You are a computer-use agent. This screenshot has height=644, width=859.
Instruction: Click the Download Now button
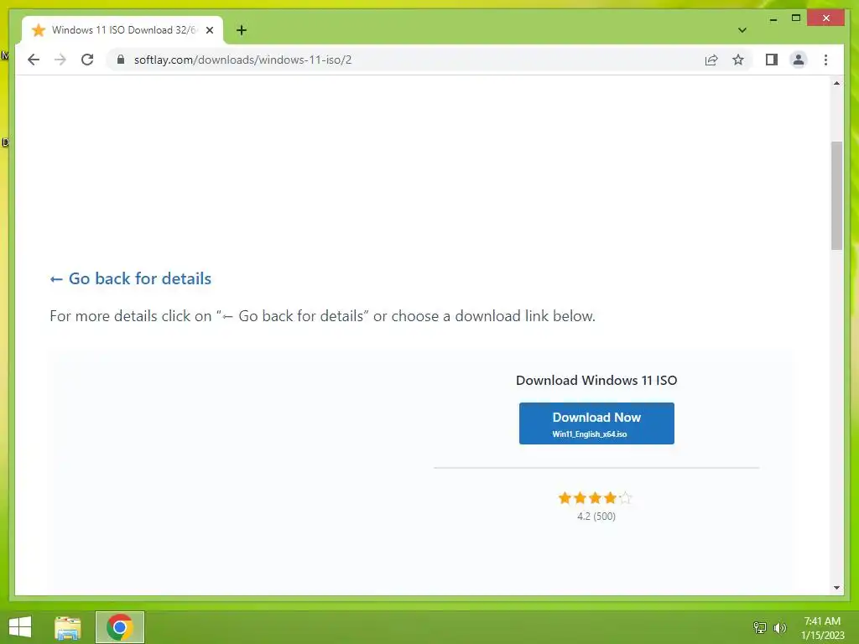[x=596, y=423]
